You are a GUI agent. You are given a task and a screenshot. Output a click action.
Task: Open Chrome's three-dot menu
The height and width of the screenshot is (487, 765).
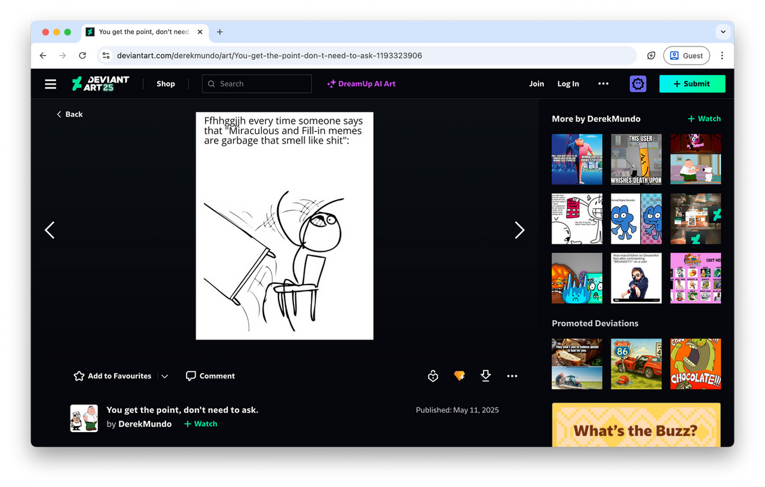tap(722, 56)
